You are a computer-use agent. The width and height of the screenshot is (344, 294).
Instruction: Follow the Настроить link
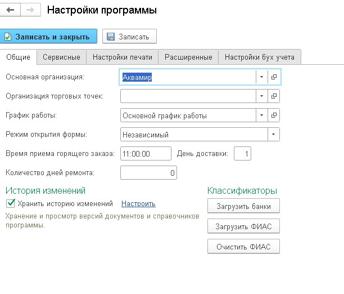[138, 204]
